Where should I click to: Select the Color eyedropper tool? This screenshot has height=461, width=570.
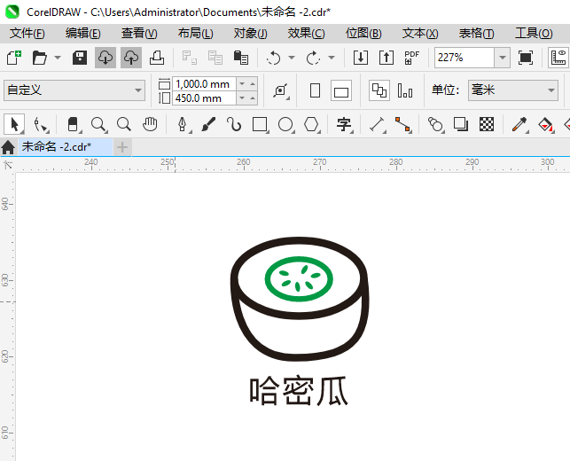click(x=519, y=124)
